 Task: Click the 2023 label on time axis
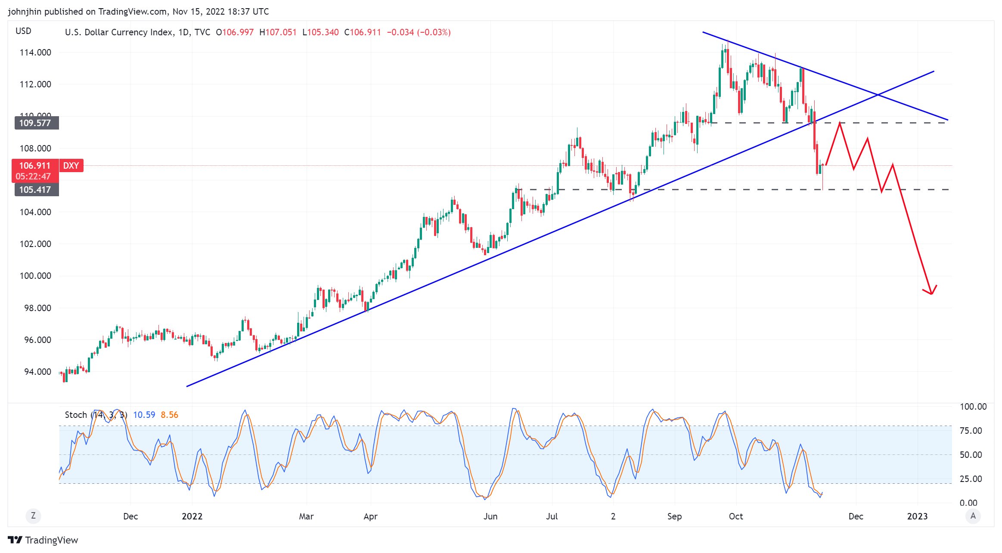[x=917, y=516]
